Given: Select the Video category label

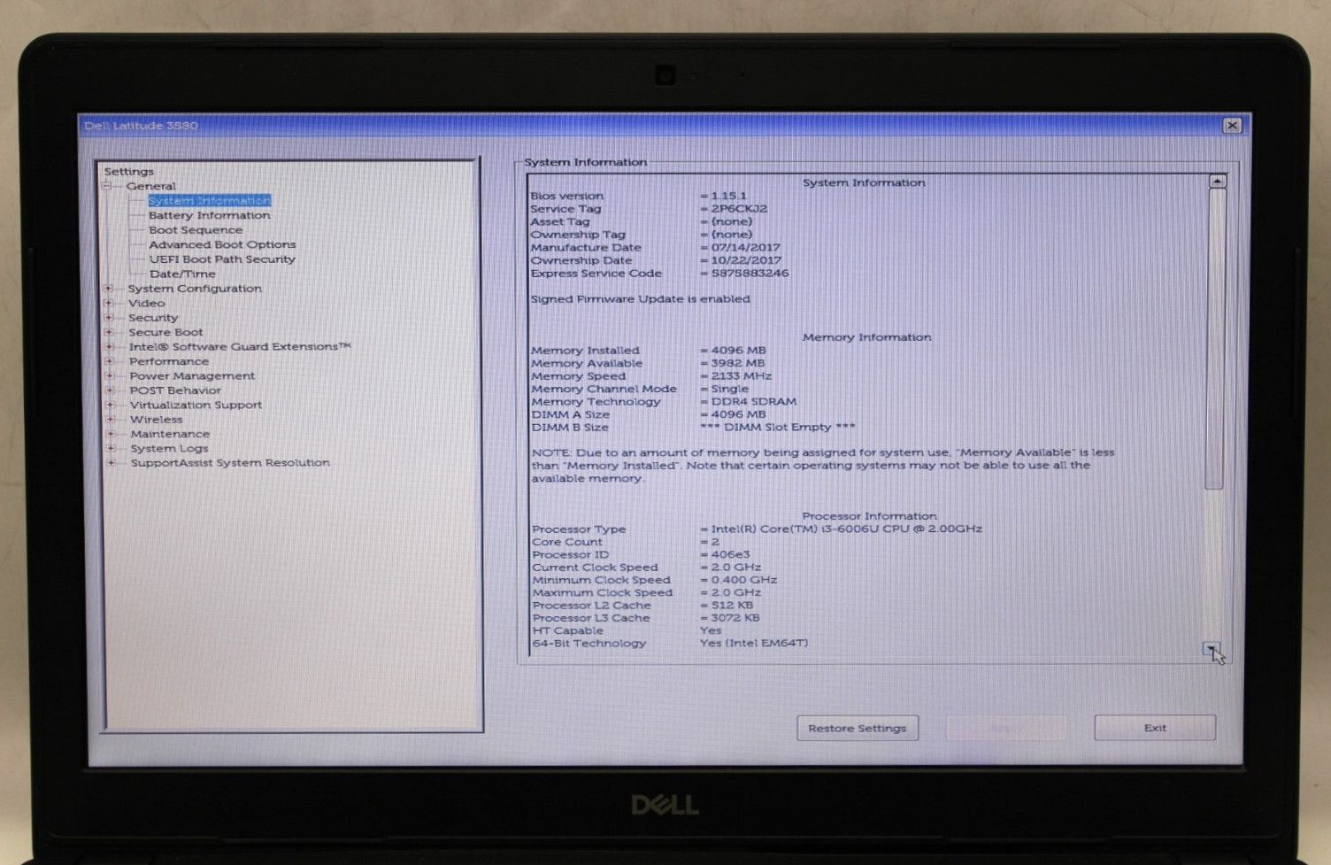Looking at the screenshot, I should click(147, 303).
